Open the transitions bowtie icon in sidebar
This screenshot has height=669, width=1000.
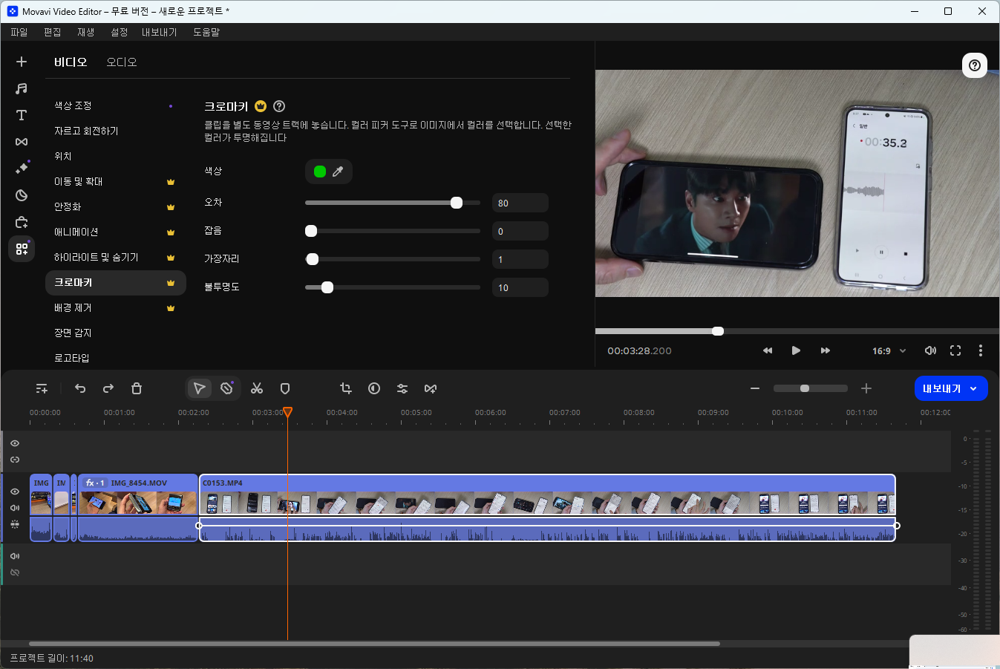coord(22,142)
